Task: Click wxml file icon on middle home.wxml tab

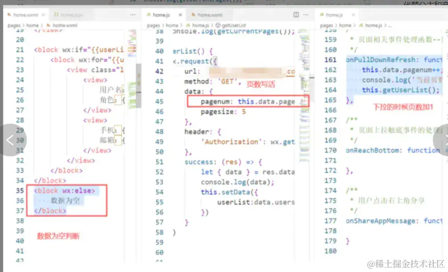Action: 194,15
